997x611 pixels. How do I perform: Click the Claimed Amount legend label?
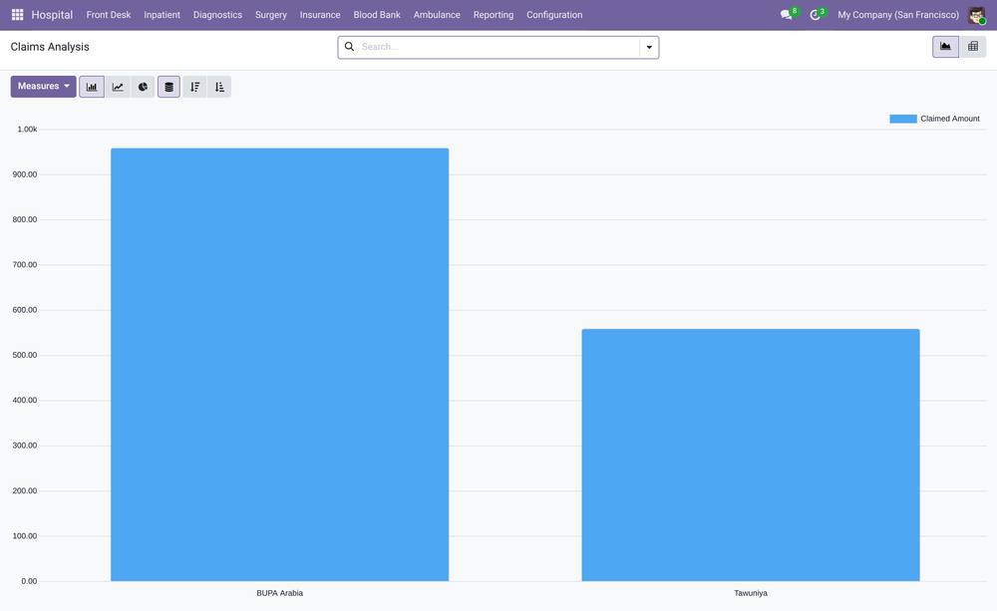[x=950, y=119]
